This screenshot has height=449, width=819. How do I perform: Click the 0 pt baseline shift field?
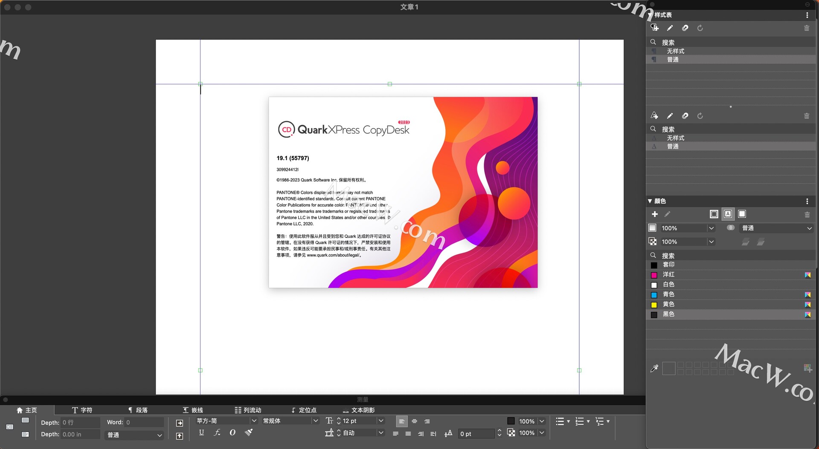click(x=476, y=434)
